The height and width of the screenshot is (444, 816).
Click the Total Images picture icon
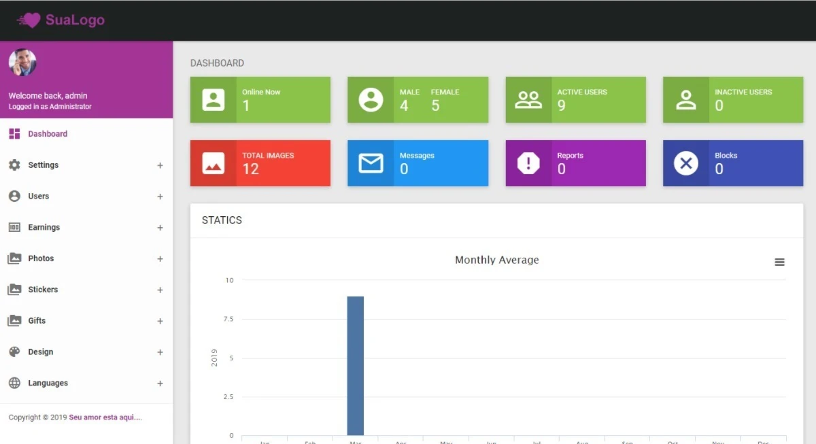(213, 163)
